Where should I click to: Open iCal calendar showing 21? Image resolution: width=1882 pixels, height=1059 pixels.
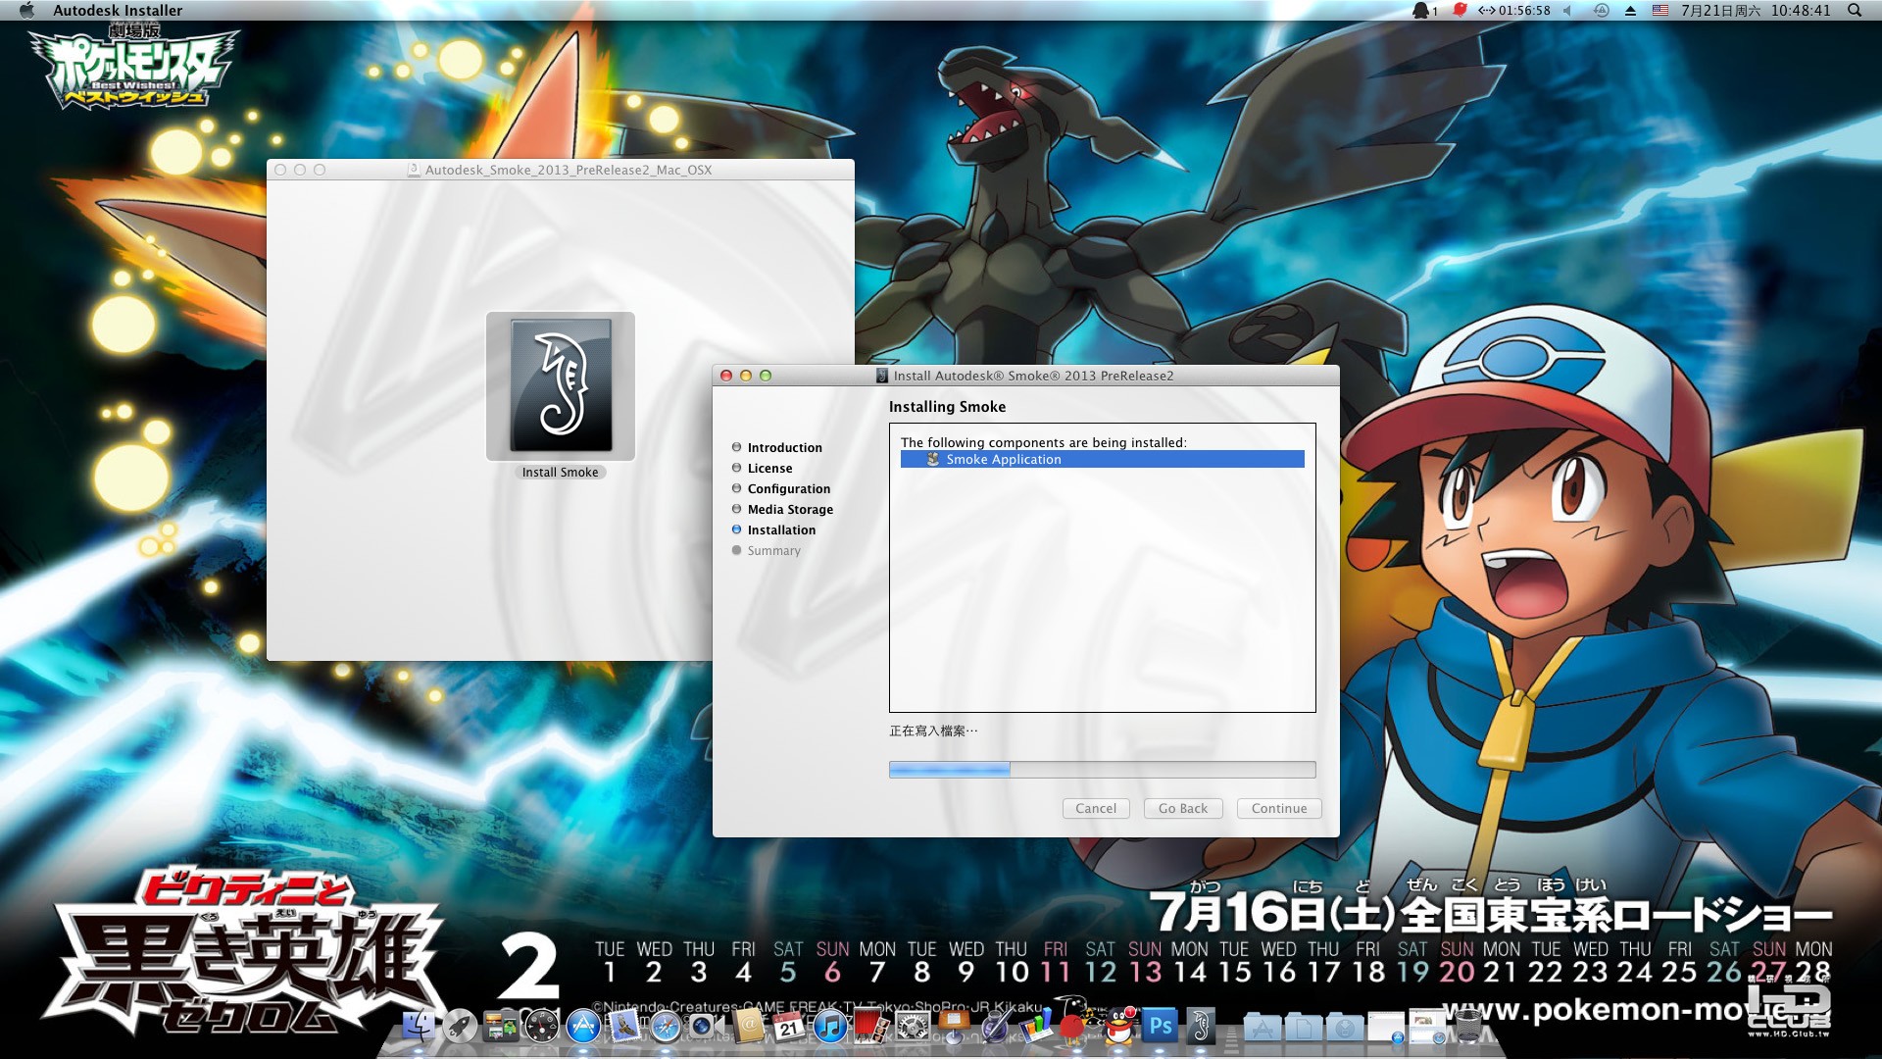(x=789, y=1026)
